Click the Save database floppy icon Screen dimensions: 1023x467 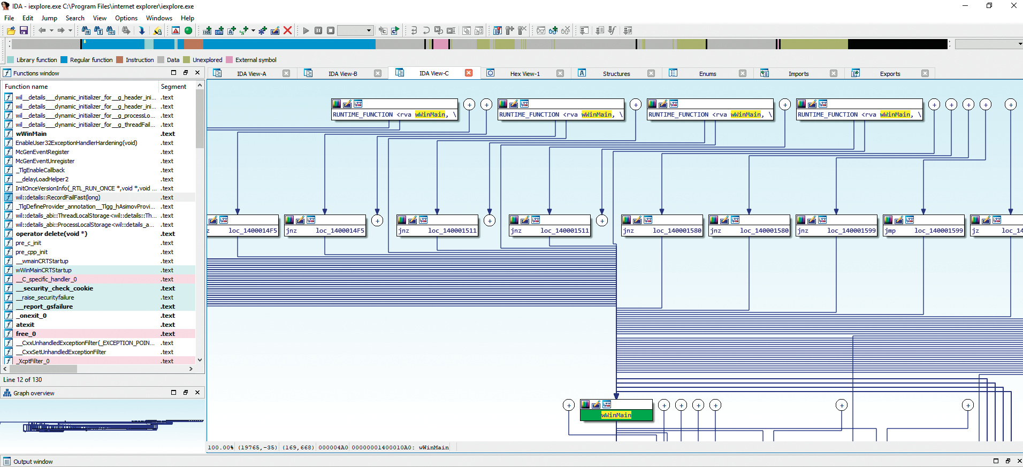point(24,30)
